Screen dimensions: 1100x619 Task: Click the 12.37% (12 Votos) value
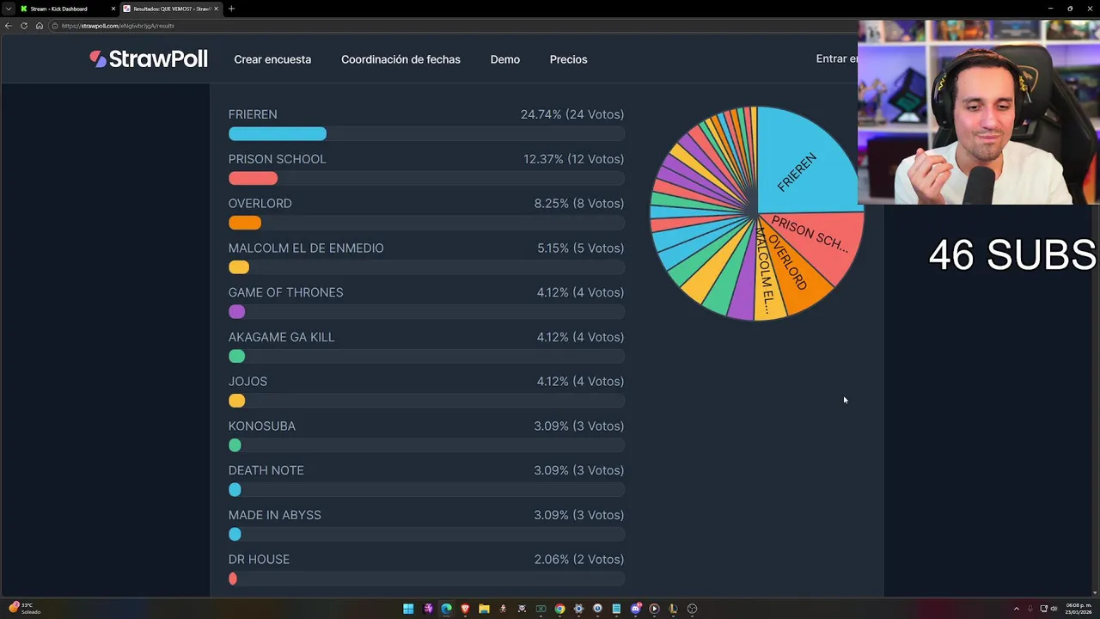click(574, 159)
